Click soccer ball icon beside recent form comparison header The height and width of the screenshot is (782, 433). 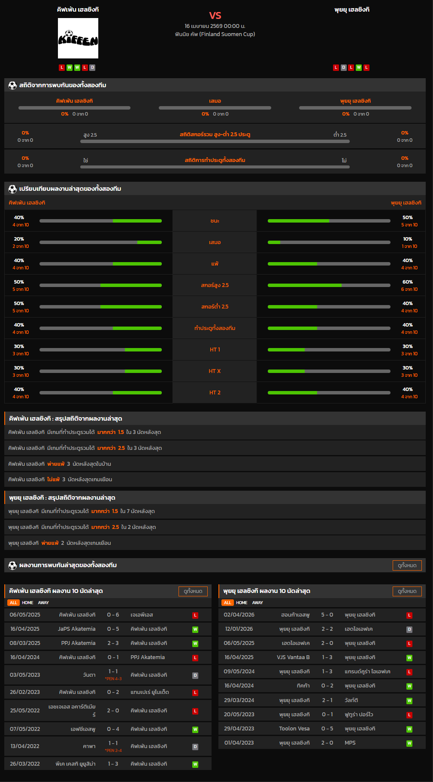coord(12,189)
